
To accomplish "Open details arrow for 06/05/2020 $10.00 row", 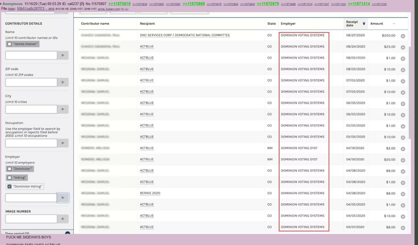I will (403, 115).
